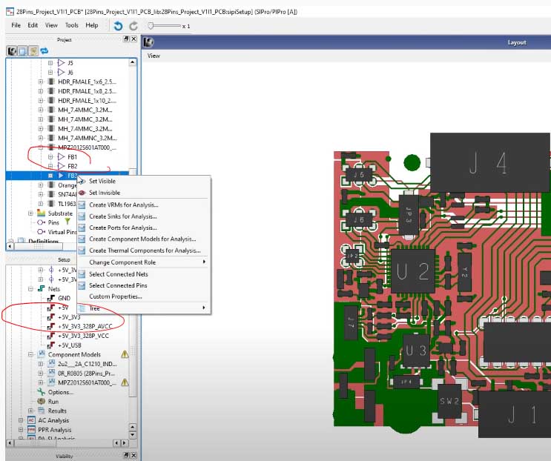This screenshot has width=551, height=461.
Task: Collapse the Nets tree node
Action: [31, 288]
